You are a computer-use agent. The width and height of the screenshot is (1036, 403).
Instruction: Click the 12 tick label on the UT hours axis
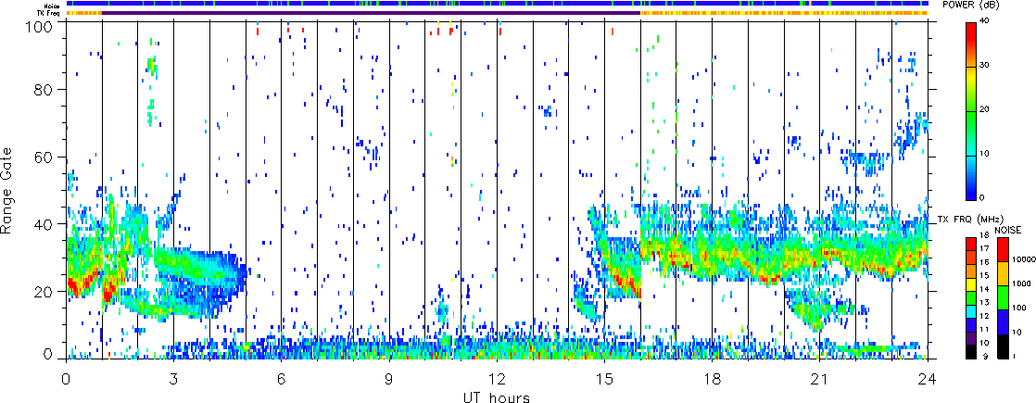tap(497, 380)
